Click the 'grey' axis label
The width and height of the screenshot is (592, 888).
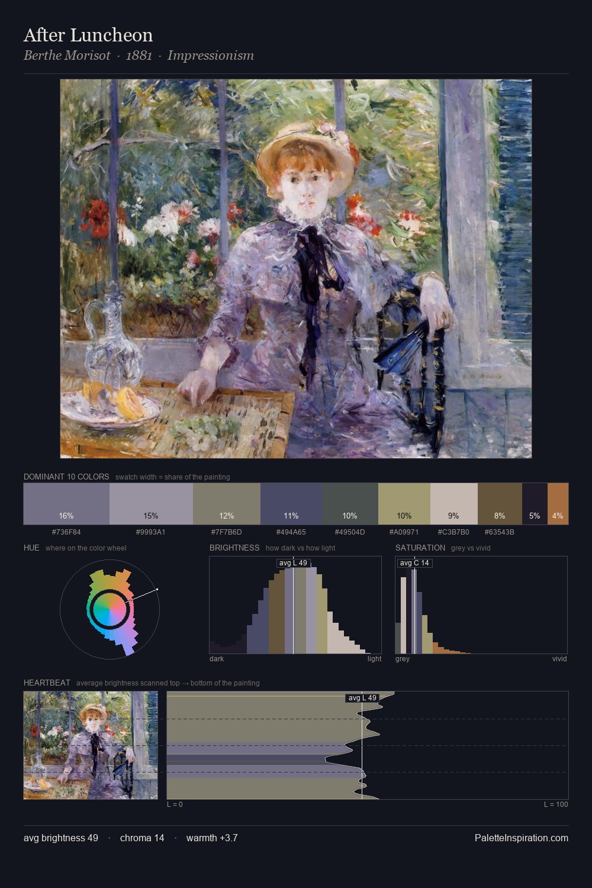coord(403,659)
